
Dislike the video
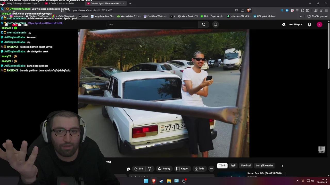150,169
